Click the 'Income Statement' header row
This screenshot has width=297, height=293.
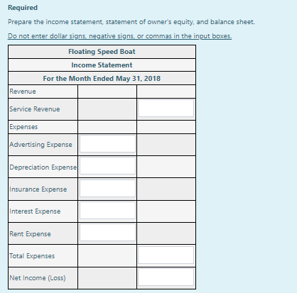pos(102,65)
